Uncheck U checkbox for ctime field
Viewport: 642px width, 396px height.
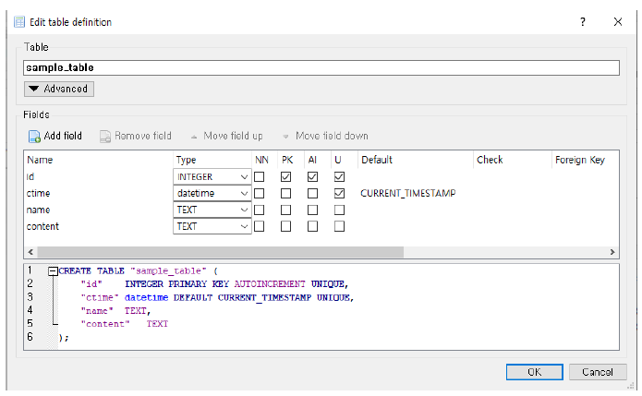tap(339, 193)
